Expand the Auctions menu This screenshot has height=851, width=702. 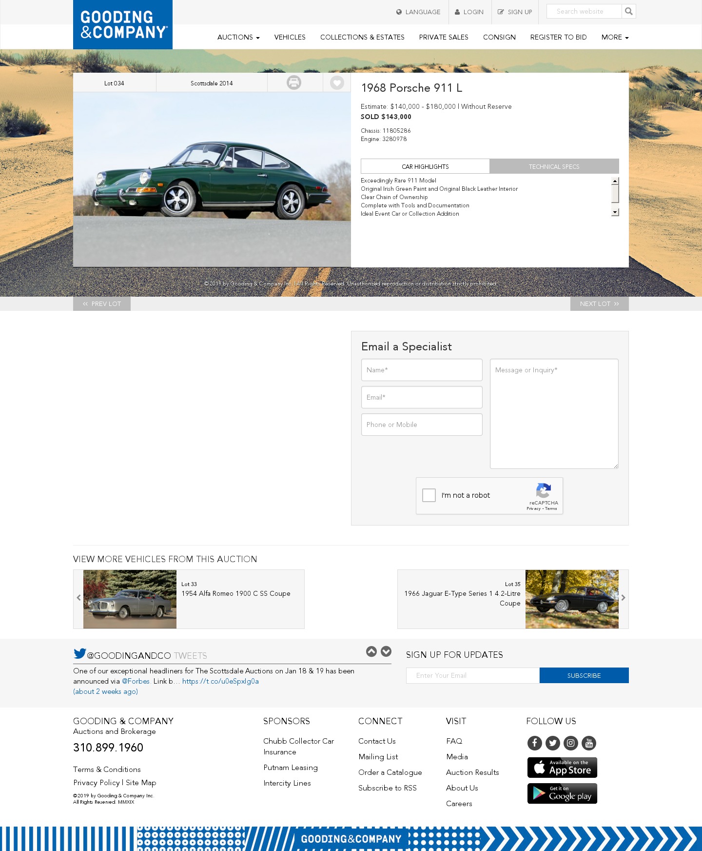pyautogui.click(x=238, y=37)
